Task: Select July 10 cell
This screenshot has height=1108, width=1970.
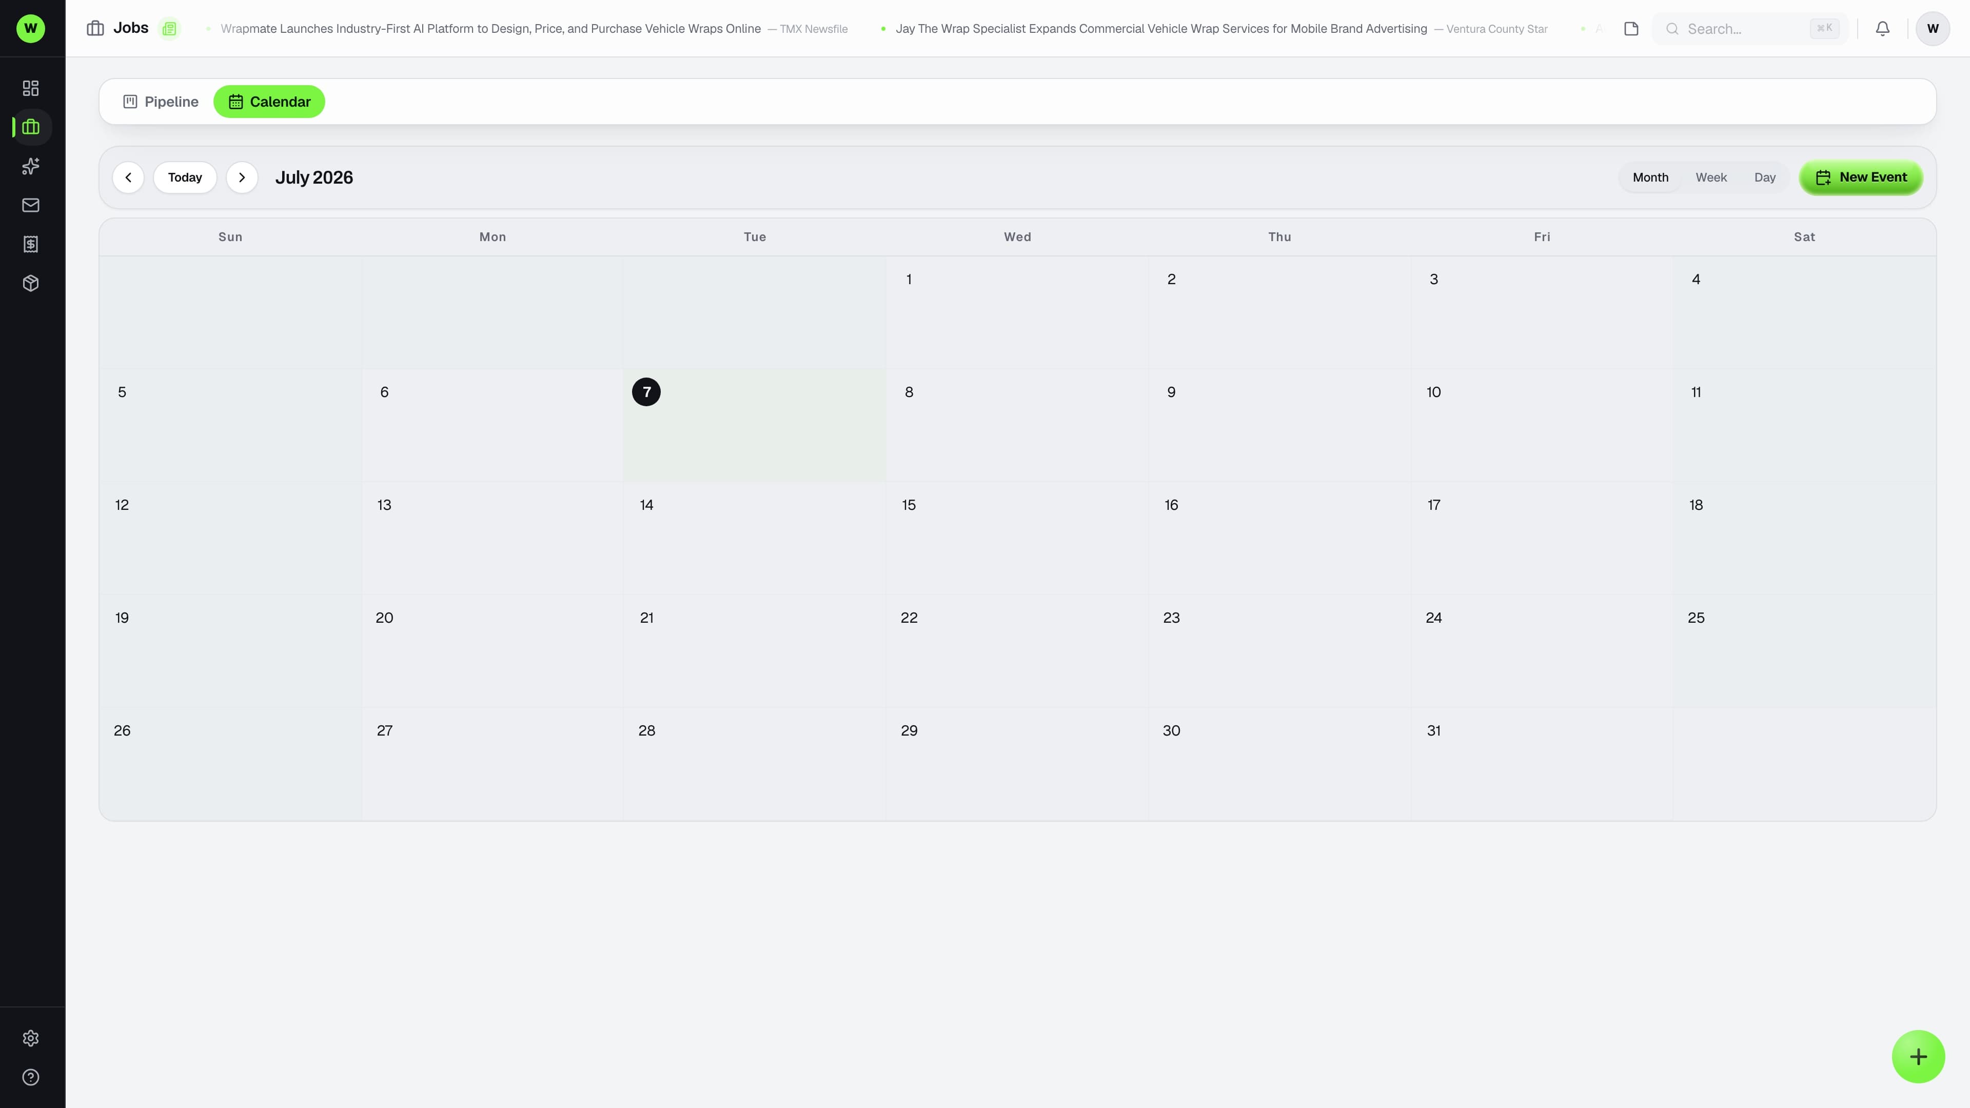Action: (x=1542, y=424)
